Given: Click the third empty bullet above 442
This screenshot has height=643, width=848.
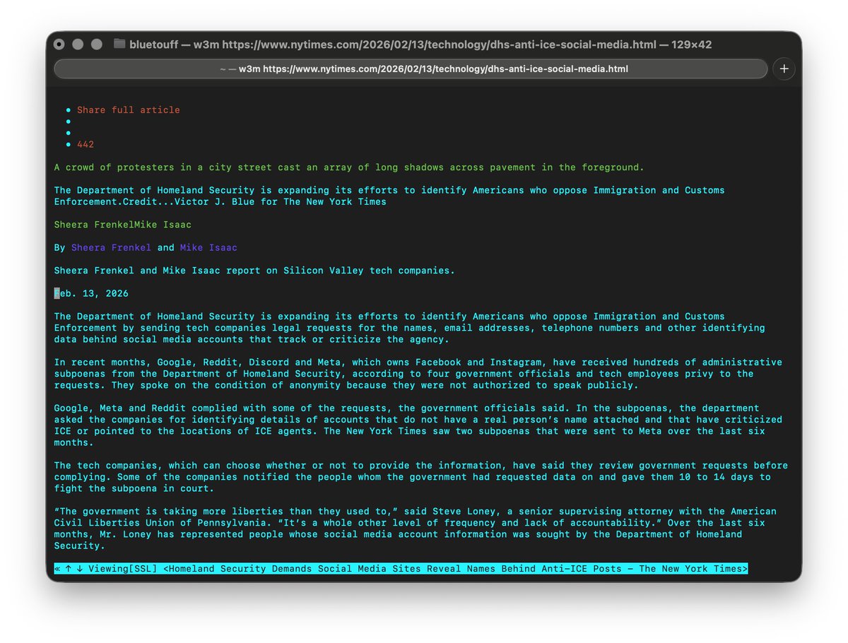Looking at the screenshot, I should click(69, 133).
